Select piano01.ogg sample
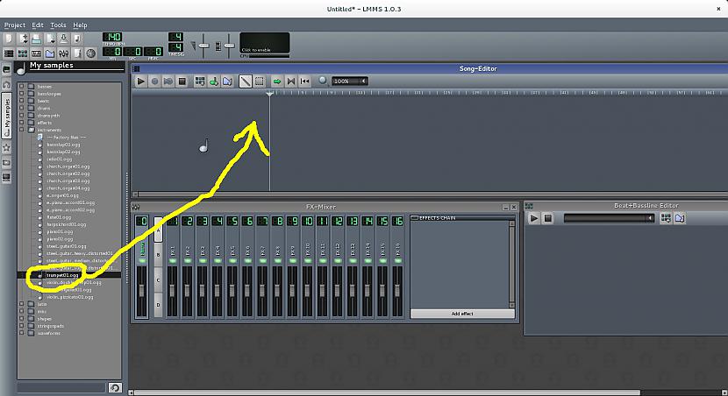Screen dimensions: 728x396 tap(60, 231)
